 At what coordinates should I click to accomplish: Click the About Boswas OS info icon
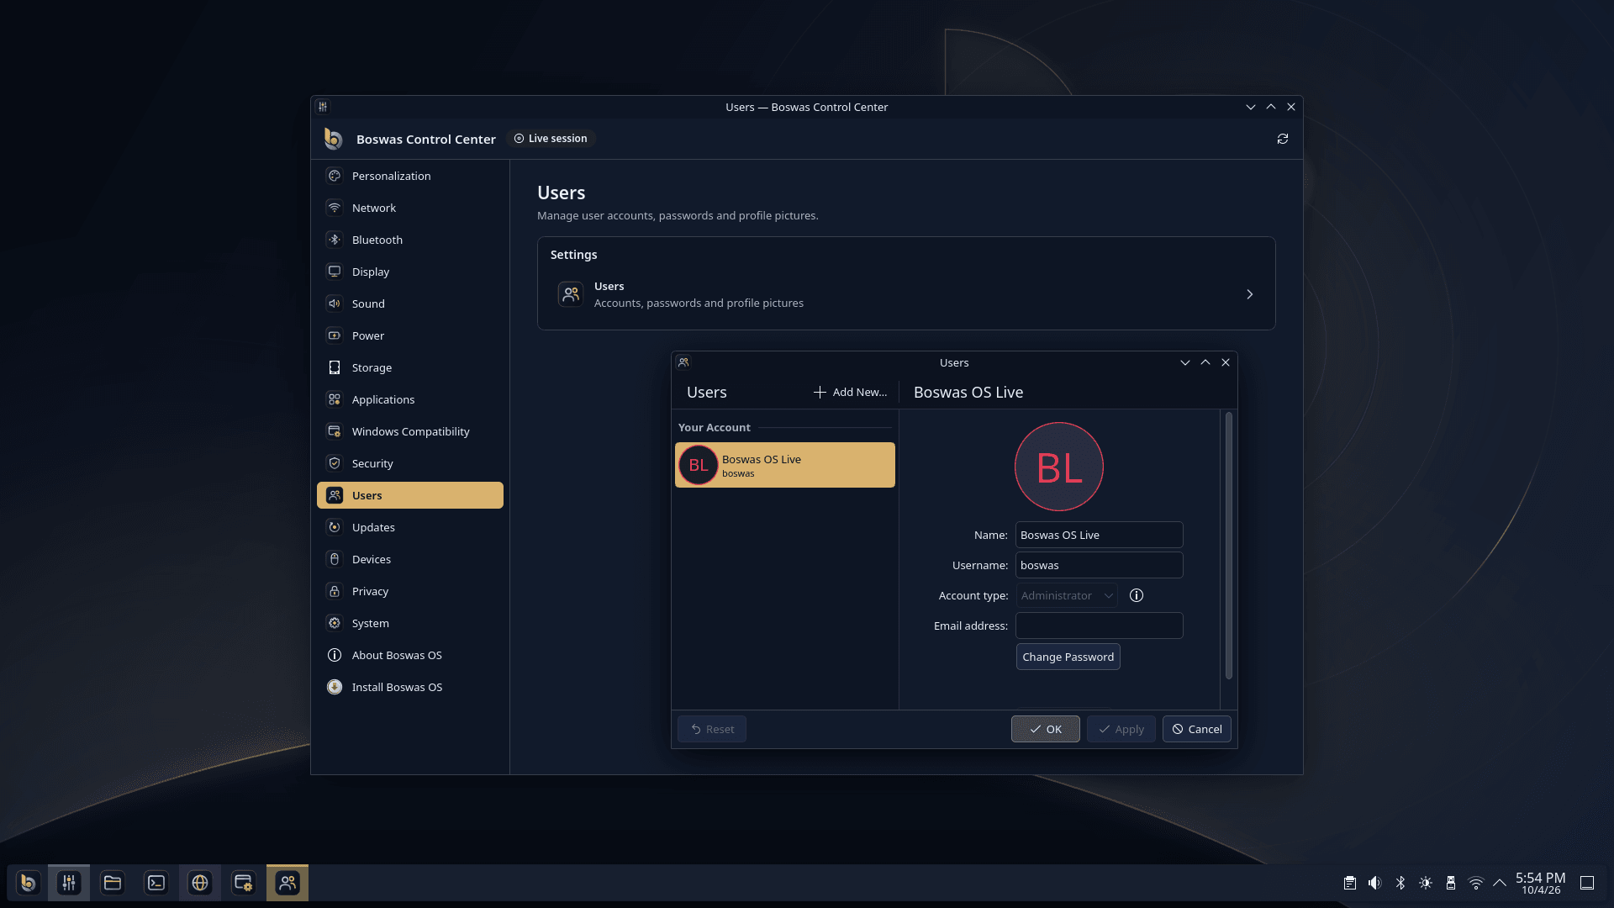(x=335, y=655)
